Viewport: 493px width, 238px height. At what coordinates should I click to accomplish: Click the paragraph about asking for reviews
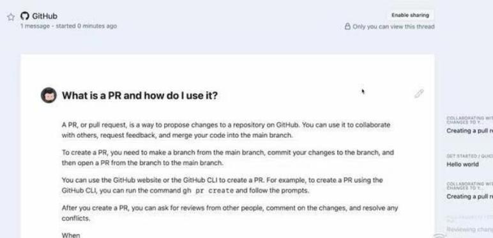(230, 213)
